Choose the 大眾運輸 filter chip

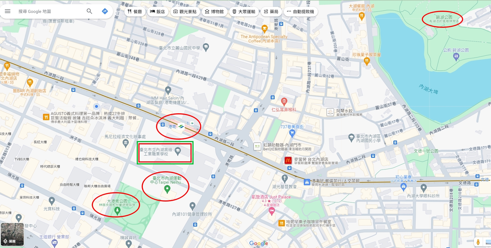pos(244,12)
